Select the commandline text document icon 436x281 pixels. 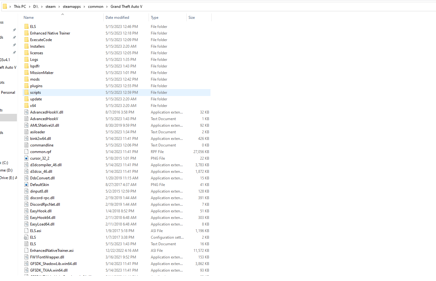pyautogui.click(x=26, y=145)
